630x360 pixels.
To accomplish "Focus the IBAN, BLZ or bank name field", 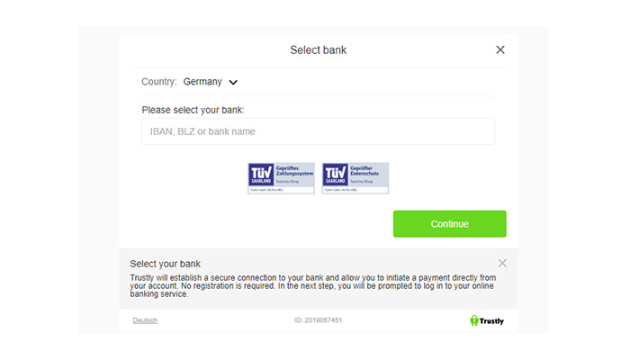I will tap(318, 131).
